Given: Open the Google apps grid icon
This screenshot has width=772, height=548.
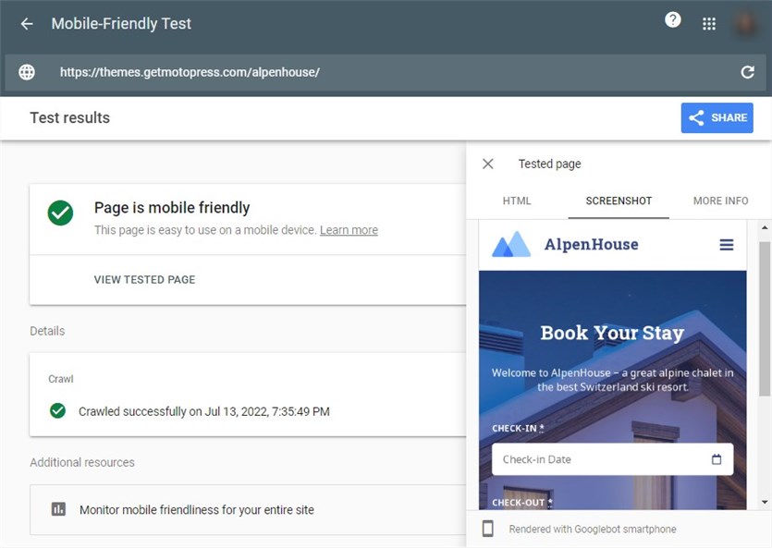Looking at the screenshot, I should [x=709, y=24].
